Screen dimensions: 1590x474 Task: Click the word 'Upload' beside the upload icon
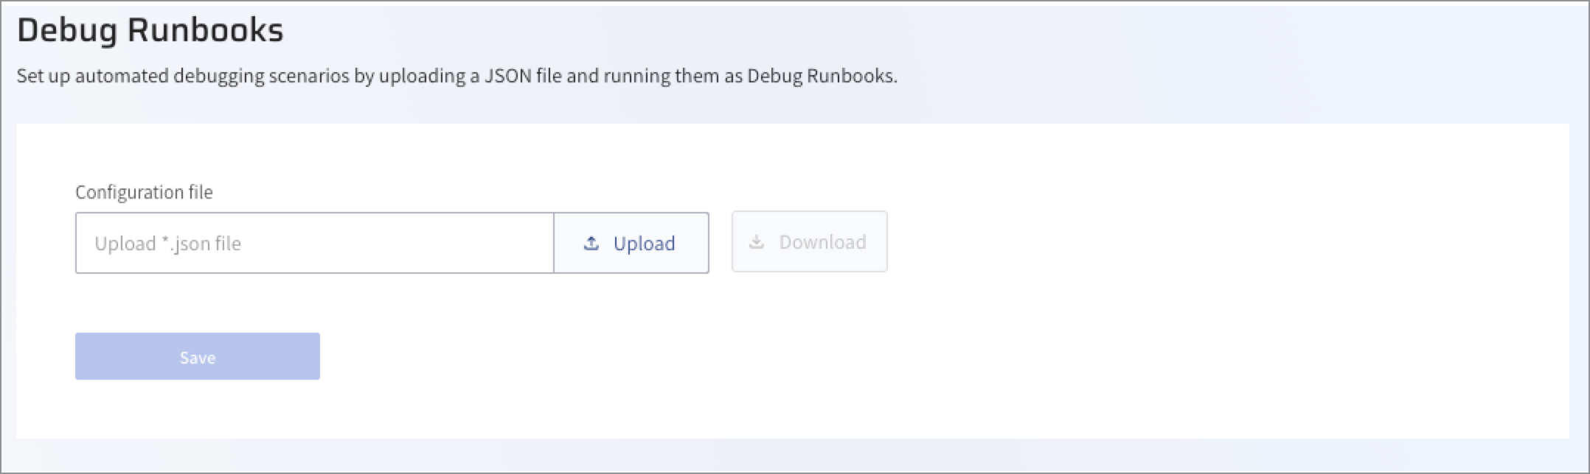[644, 244]
